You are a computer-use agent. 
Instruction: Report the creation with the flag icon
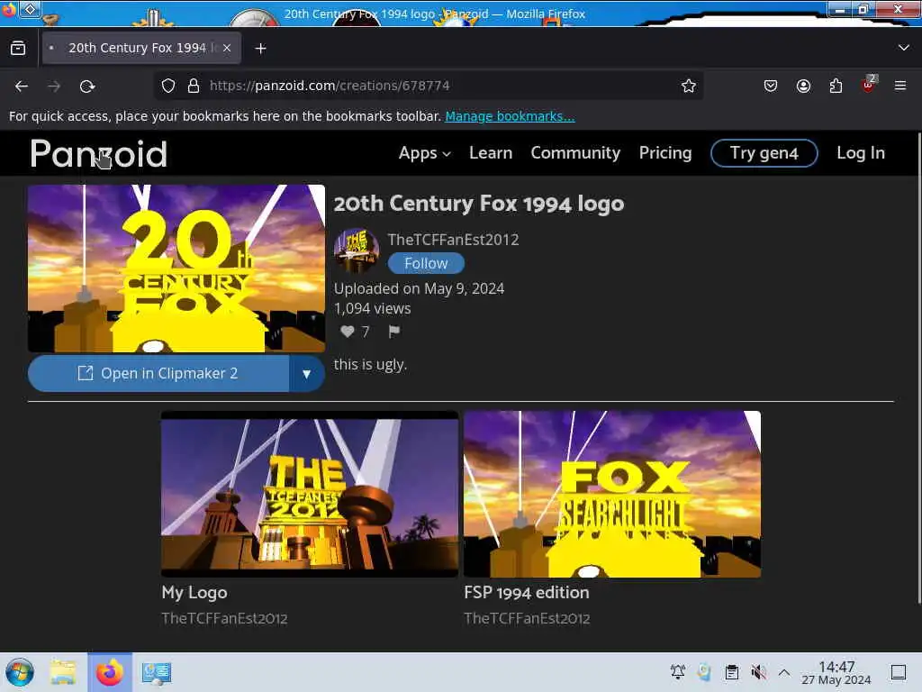click(x=394, y=332)
